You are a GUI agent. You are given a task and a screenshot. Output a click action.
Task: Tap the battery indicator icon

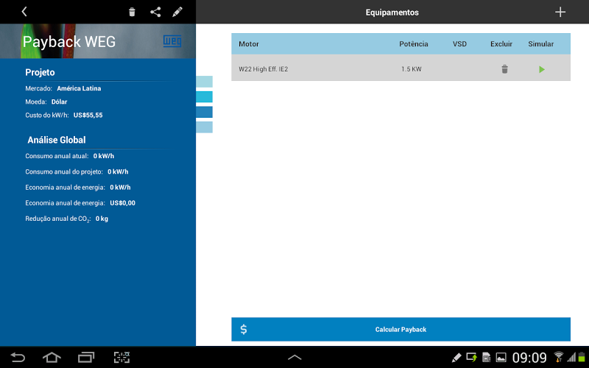pyautogui.click(x=582, y=357)
